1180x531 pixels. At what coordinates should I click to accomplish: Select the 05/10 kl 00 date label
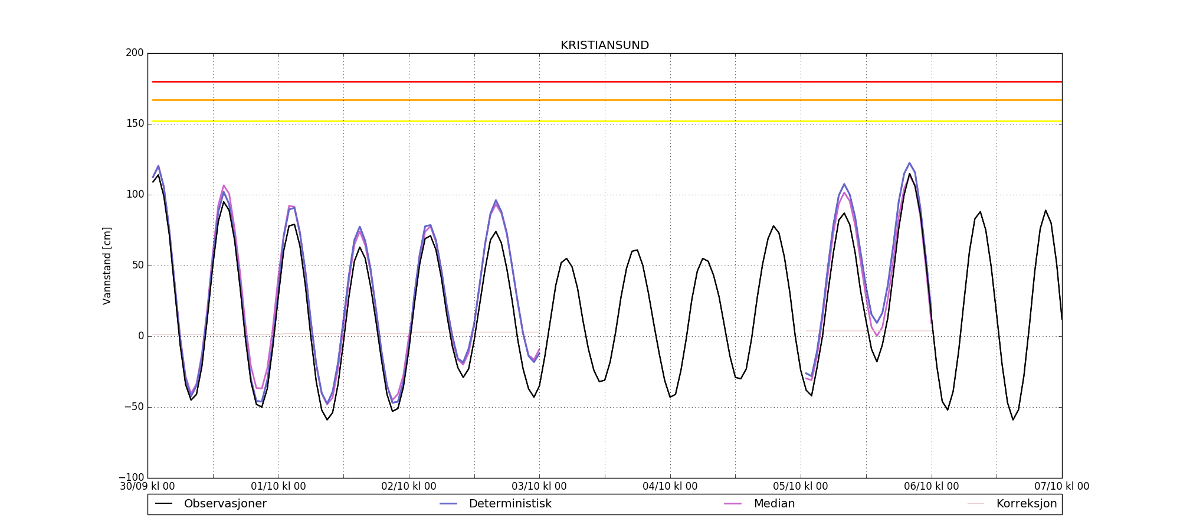point(801,487)
